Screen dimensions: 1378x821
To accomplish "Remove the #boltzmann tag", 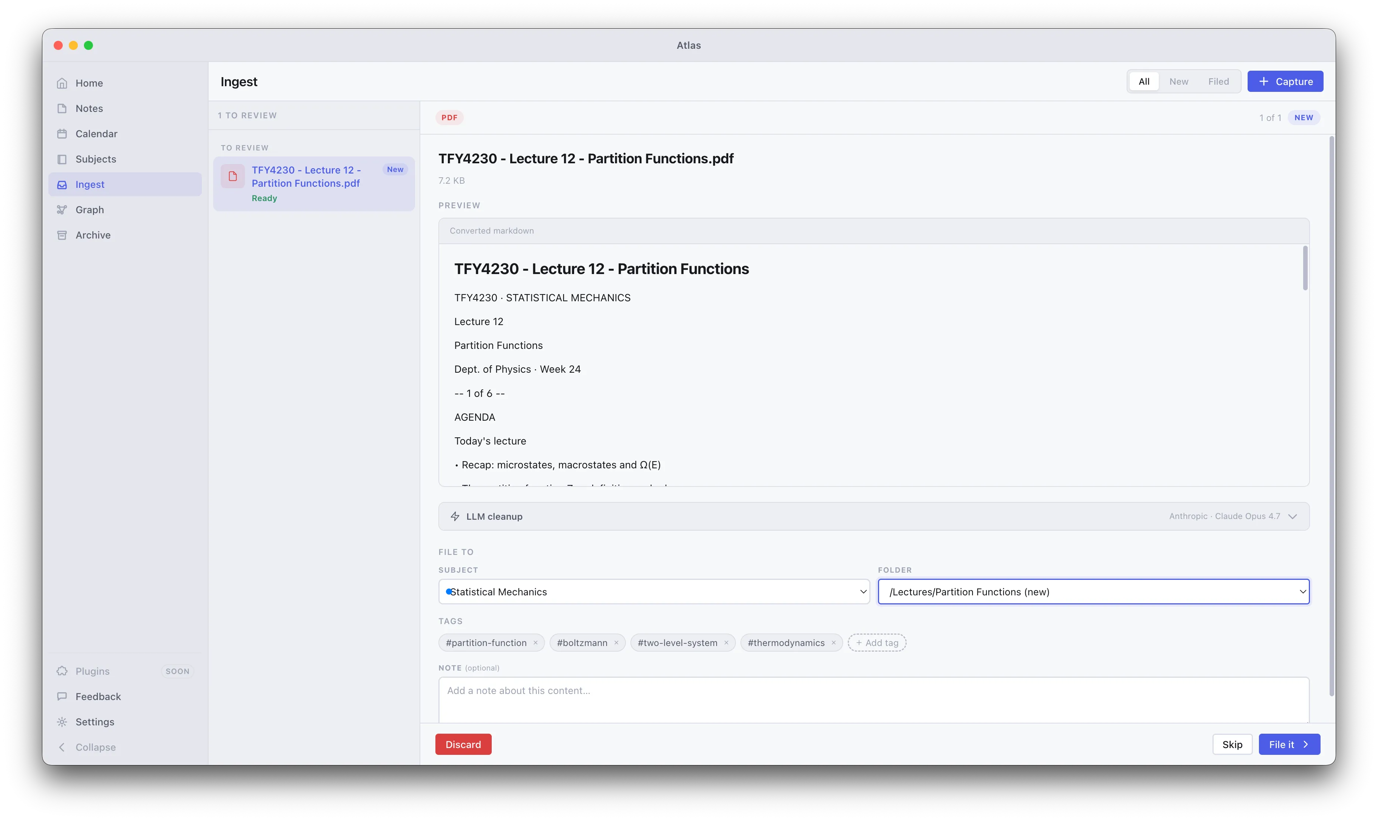I will 616,643.
